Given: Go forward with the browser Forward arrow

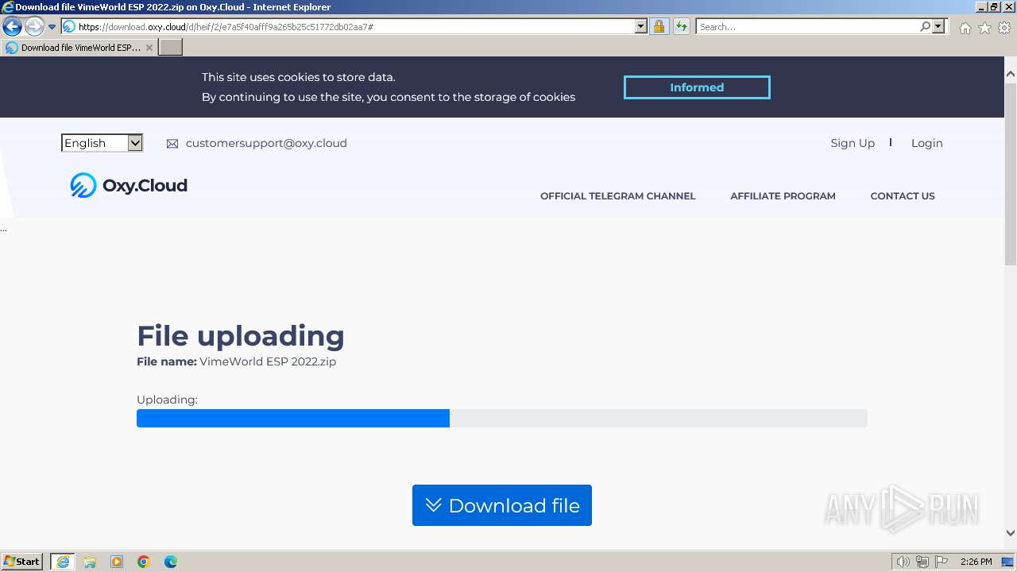Looking at the screenshot, I should 33,27.
